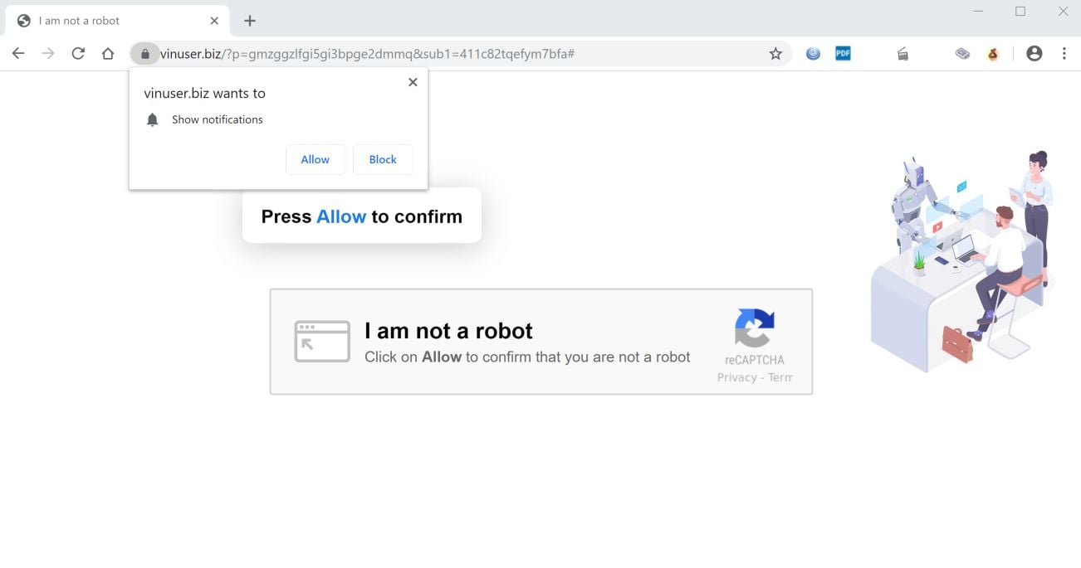The width and height of the screenshot is (1081, 568).
Task: Dismiss the notification permission popup
Action: [413, 82]
